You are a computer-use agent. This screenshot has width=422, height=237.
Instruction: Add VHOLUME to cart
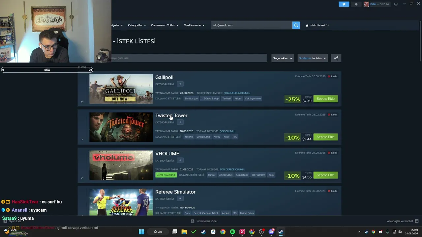coord(325,175)
